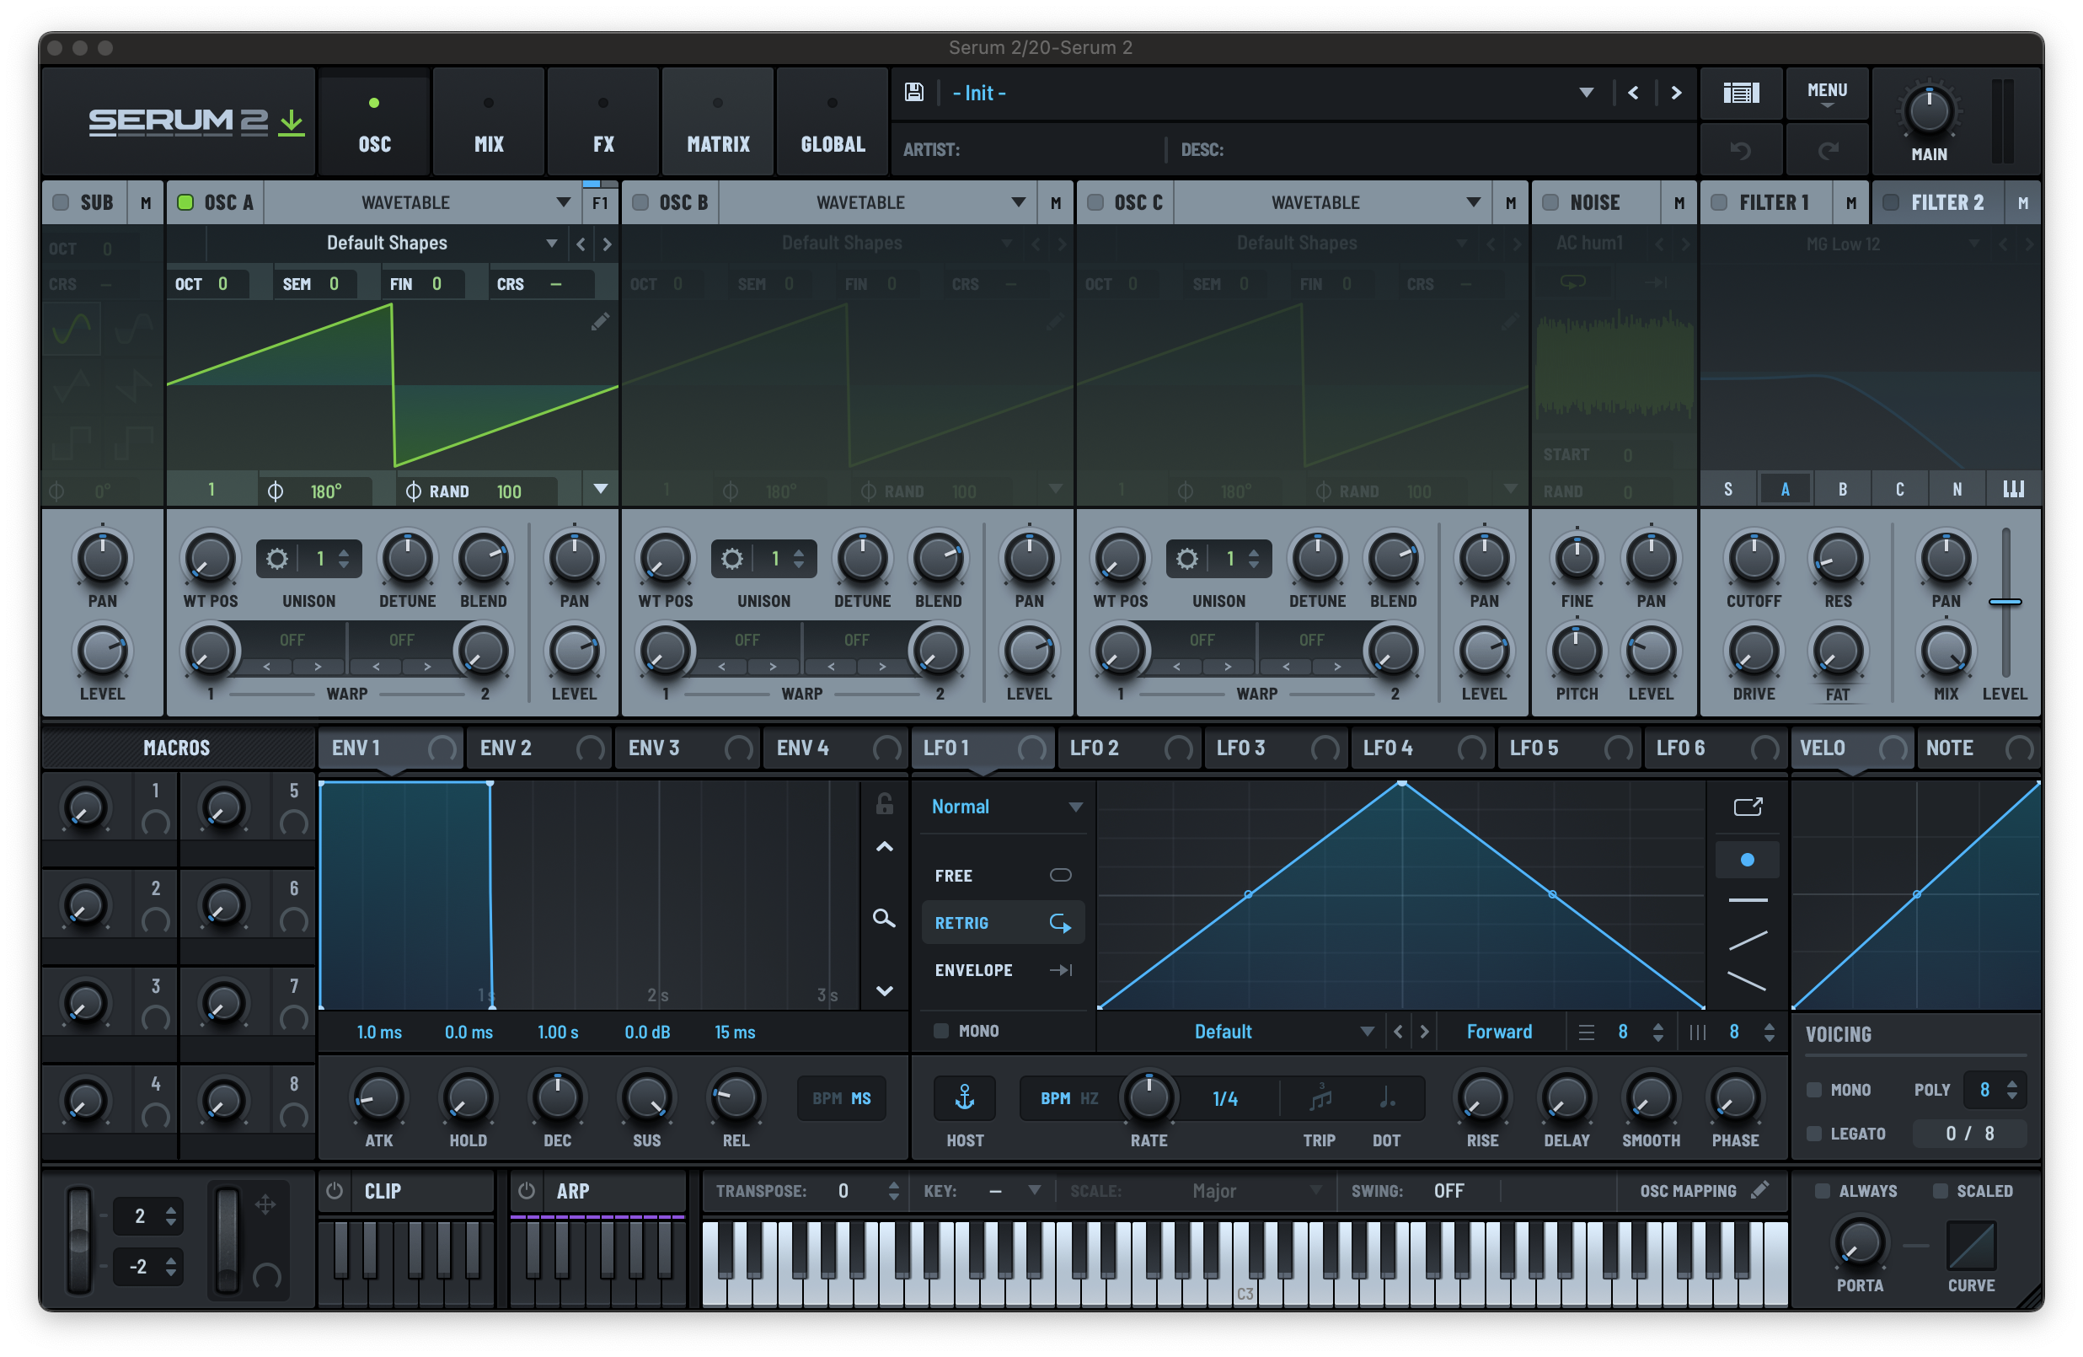This screenshot has height=1357, width=2083.
Task: Open the LFO Normal mode dropdown
Action: 1006,807
